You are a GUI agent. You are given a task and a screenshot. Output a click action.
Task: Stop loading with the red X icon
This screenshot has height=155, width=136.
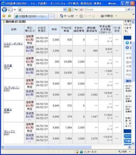pyautogui.click(x=81, y=9)
